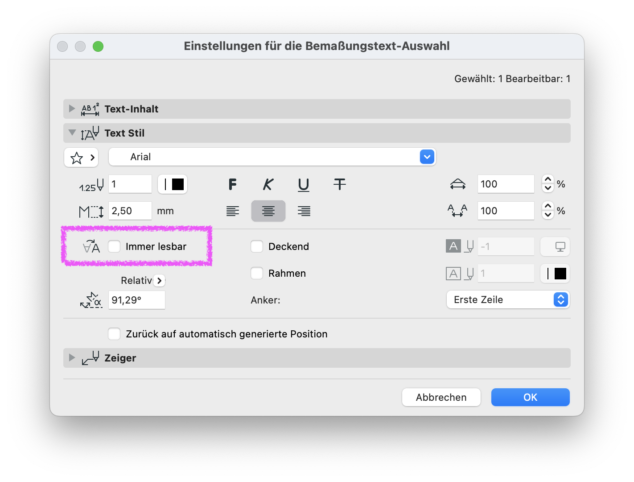634x482 pixels.
Task: Click the width scale field showing 100
Action: coord(506,184)
